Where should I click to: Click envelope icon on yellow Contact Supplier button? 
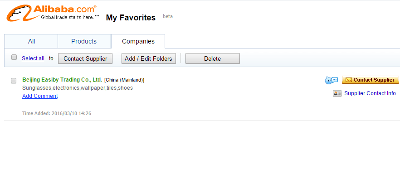[x=348, y=80]
